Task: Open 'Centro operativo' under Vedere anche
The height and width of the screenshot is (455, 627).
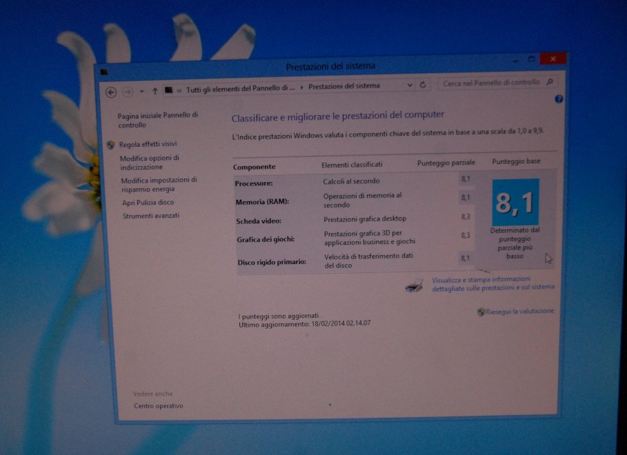Action: (159, 406)
